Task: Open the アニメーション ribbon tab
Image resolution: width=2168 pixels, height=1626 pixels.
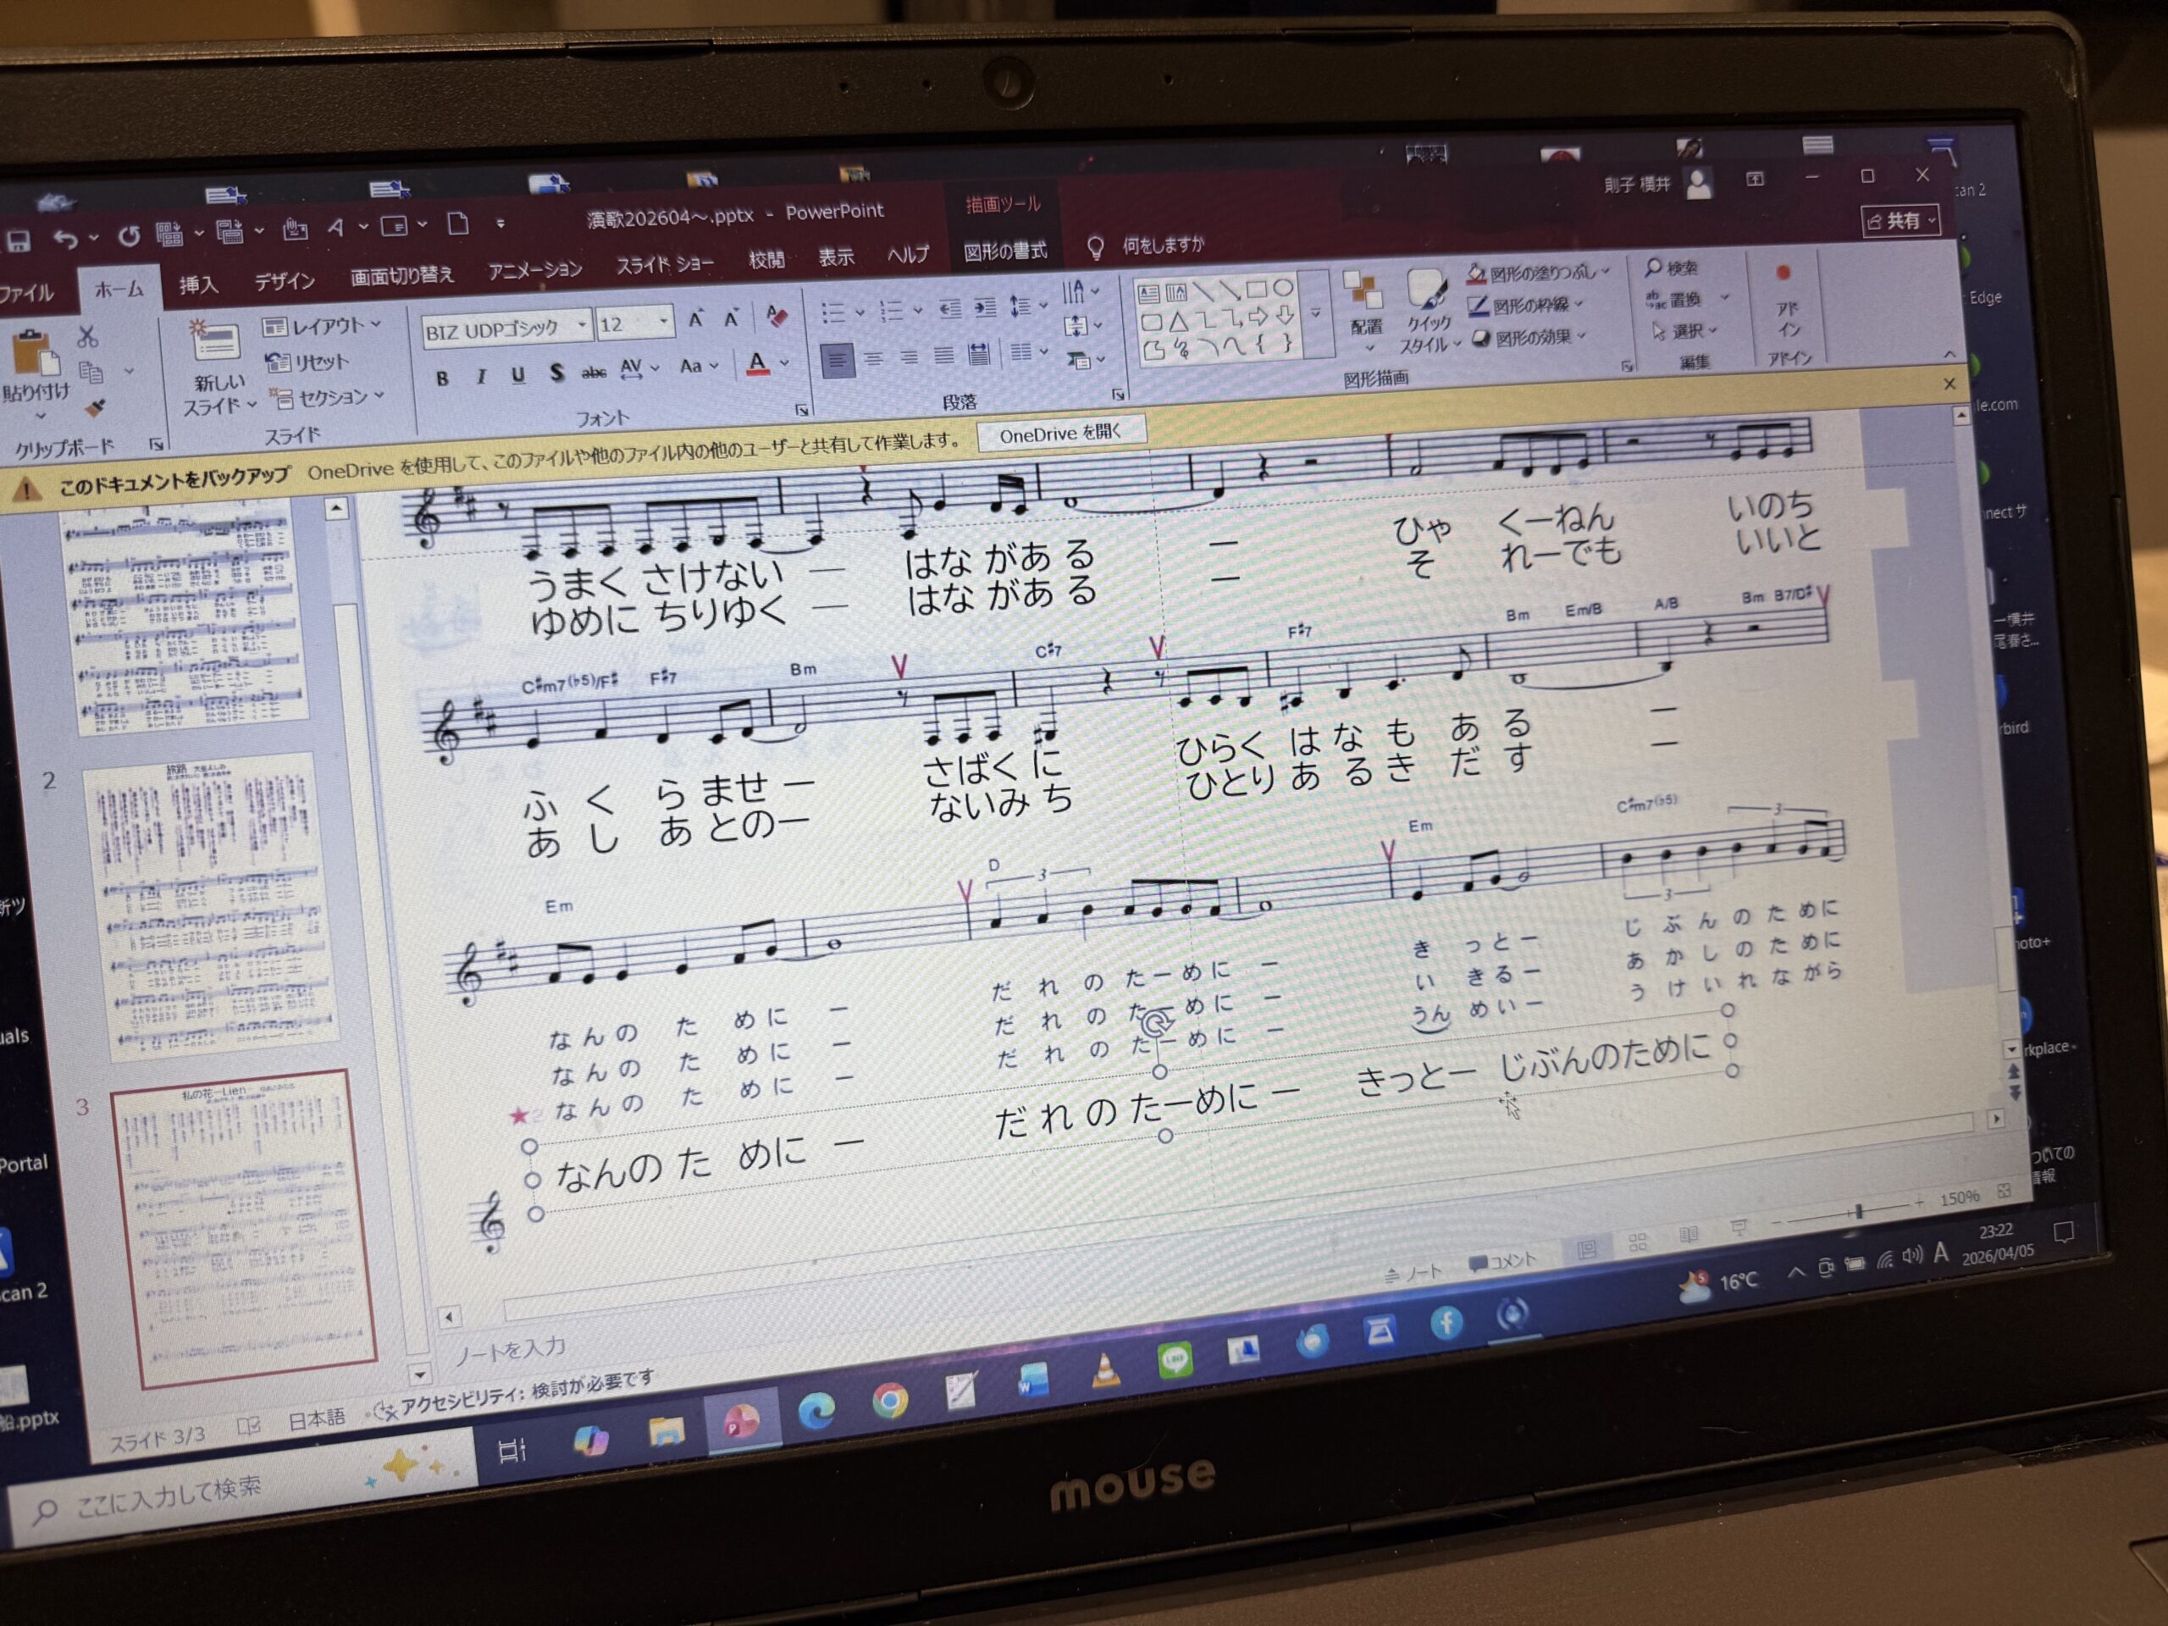Action: (x=534, y=270)
